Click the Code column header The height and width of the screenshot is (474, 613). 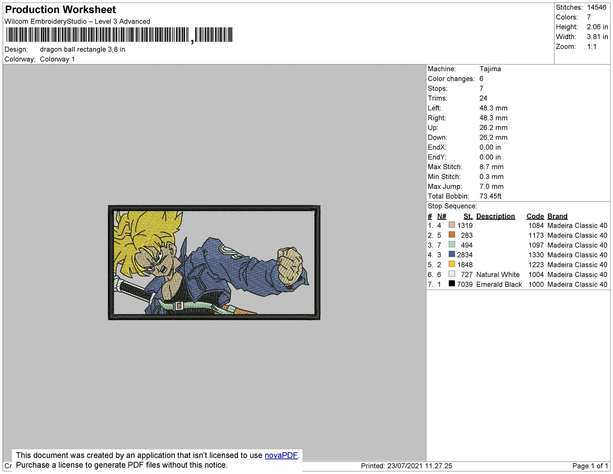click(535, 216)
